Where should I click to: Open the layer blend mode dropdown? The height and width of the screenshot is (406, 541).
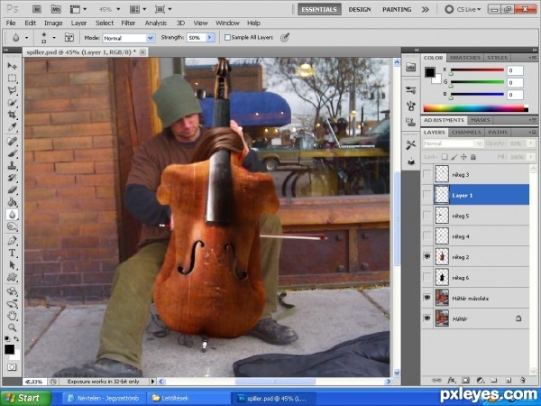click(x=453, y=143)
